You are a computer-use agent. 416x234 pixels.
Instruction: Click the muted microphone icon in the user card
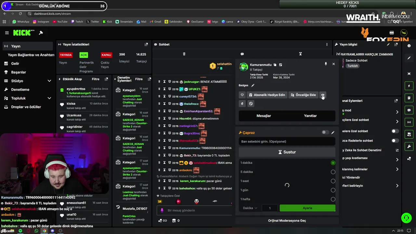pos(242,104)
